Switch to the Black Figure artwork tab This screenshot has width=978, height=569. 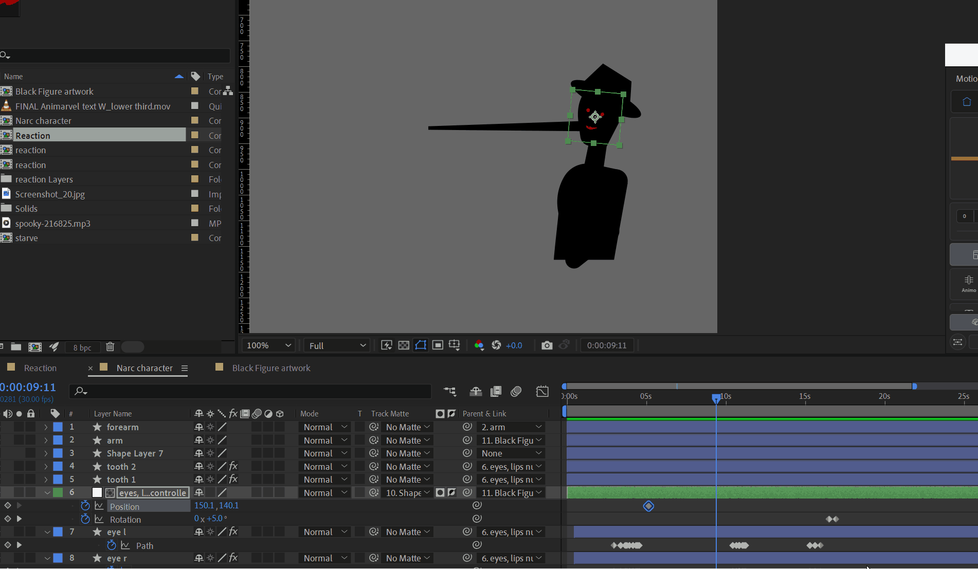(x=271, y=368)
